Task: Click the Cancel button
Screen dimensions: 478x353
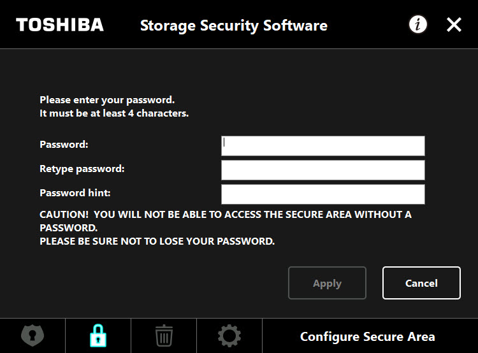Action: click(x=421, y=283)
